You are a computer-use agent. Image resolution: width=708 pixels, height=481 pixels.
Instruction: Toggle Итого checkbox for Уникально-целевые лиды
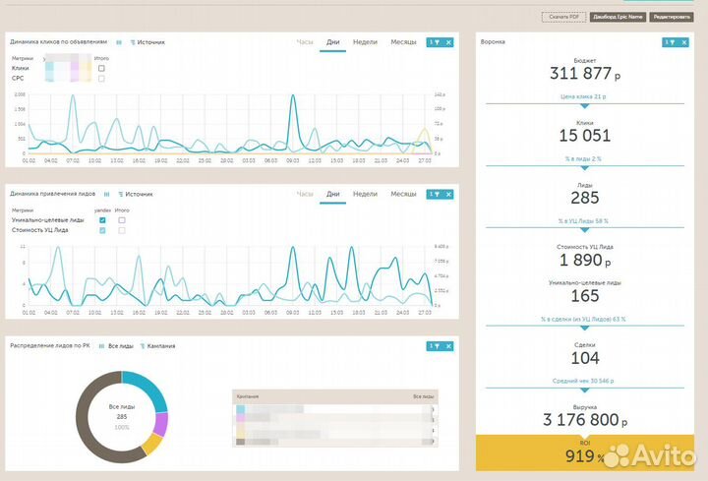pos(122,220)
